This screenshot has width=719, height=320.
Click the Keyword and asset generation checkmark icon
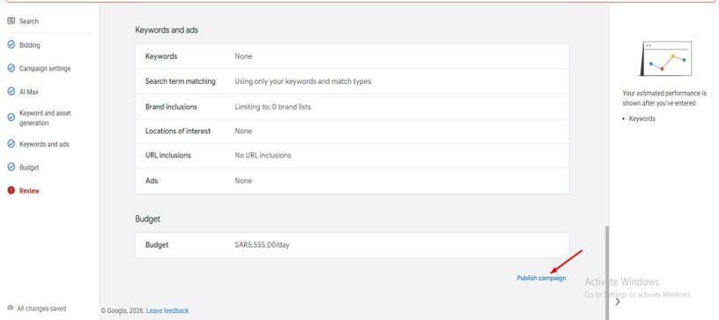click(11, 117)
